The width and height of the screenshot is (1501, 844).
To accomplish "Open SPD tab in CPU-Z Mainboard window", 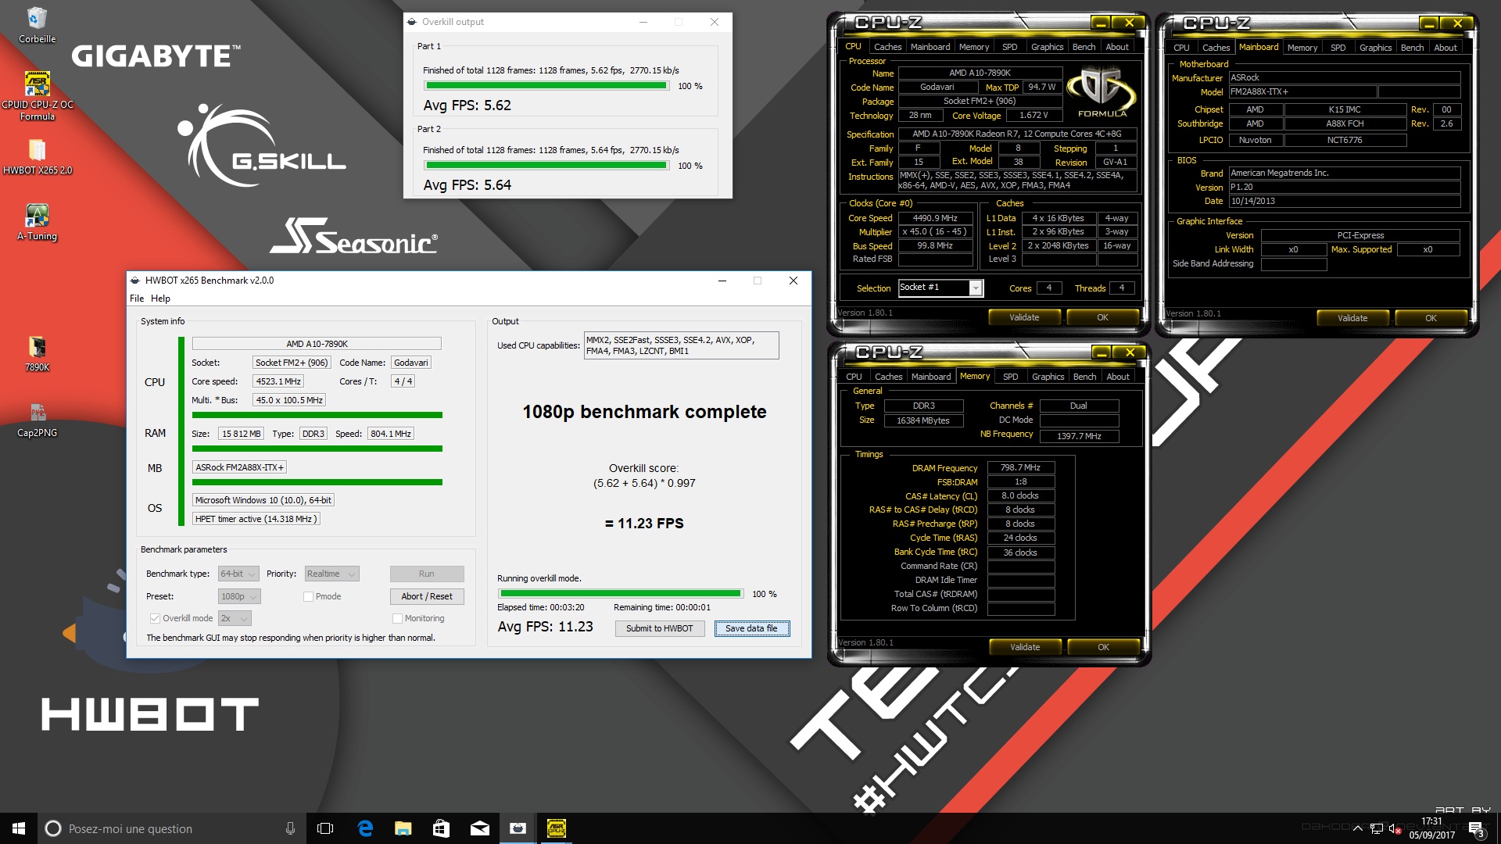I will [1338, 48].
